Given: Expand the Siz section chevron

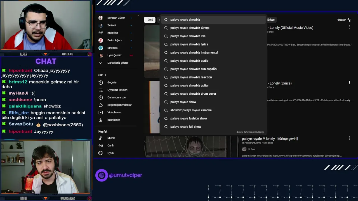Looking at the screenshot, I should (x=105, y=75).
